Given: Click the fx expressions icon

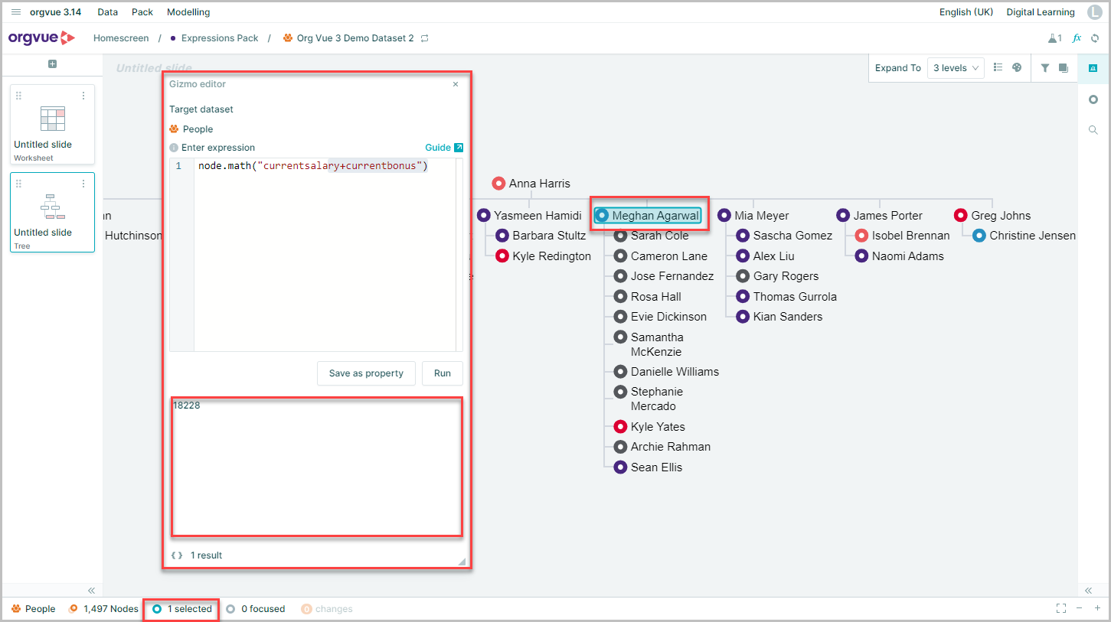Looking at the screenshot, I should coord(1077,38).
